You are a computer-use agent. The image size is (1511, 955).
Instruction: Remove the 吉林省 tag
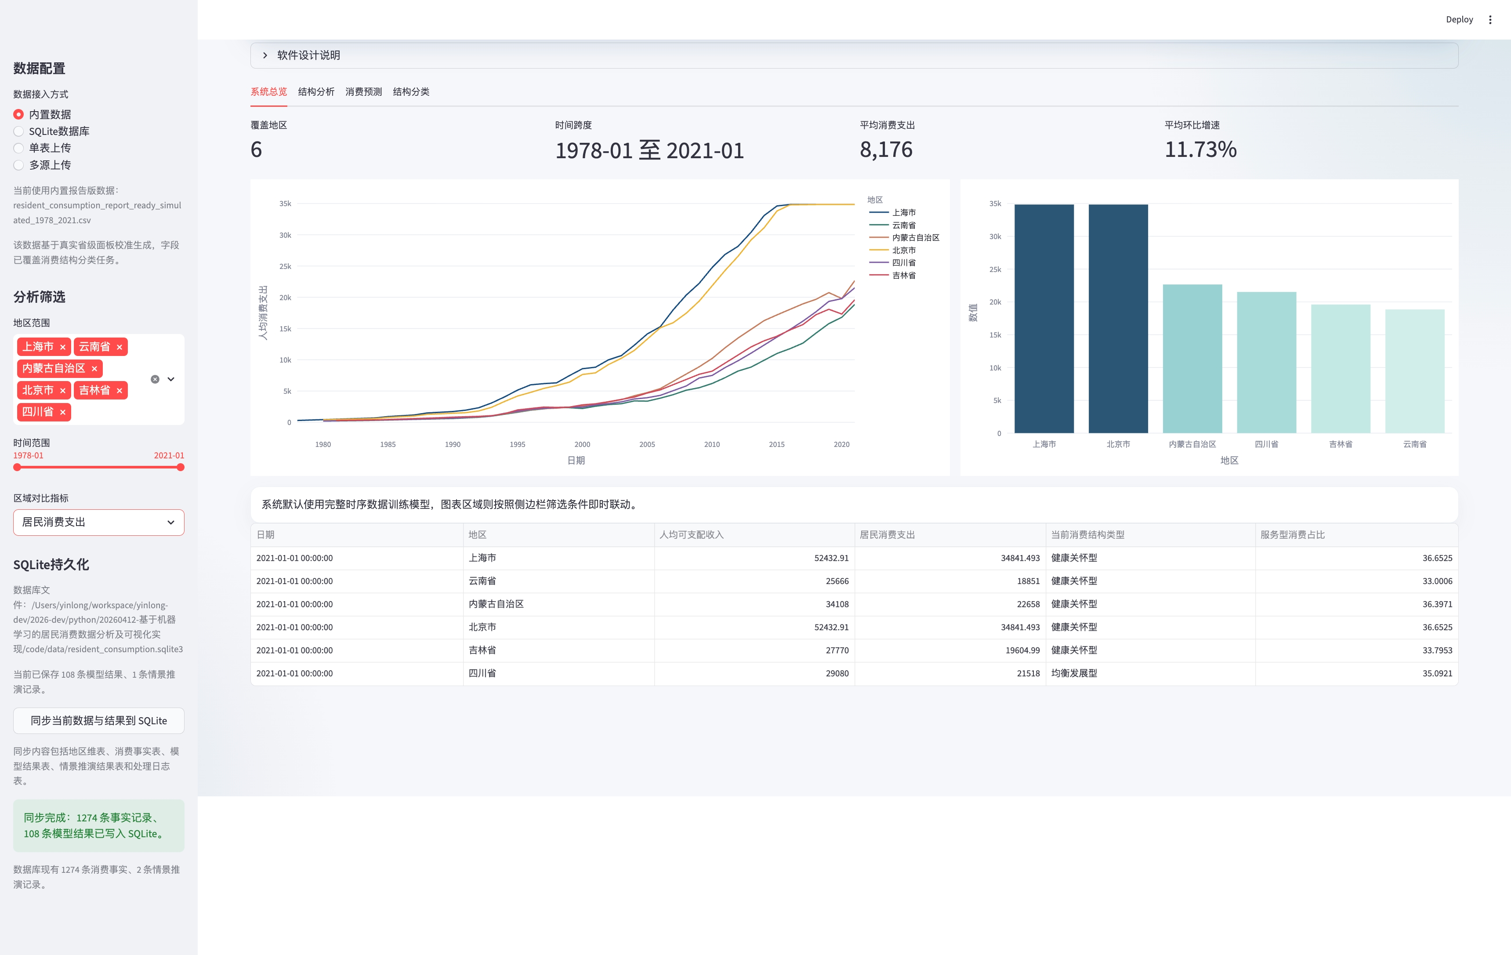click(x=119, y=390)
